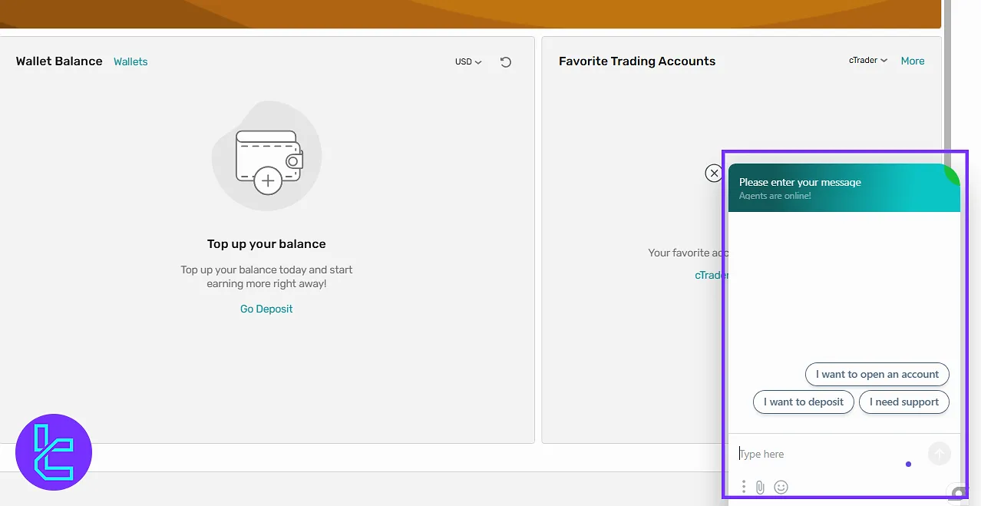981x506 pixels.
Task: Click the attachment paperclip icon in chat
Action: 760,487
